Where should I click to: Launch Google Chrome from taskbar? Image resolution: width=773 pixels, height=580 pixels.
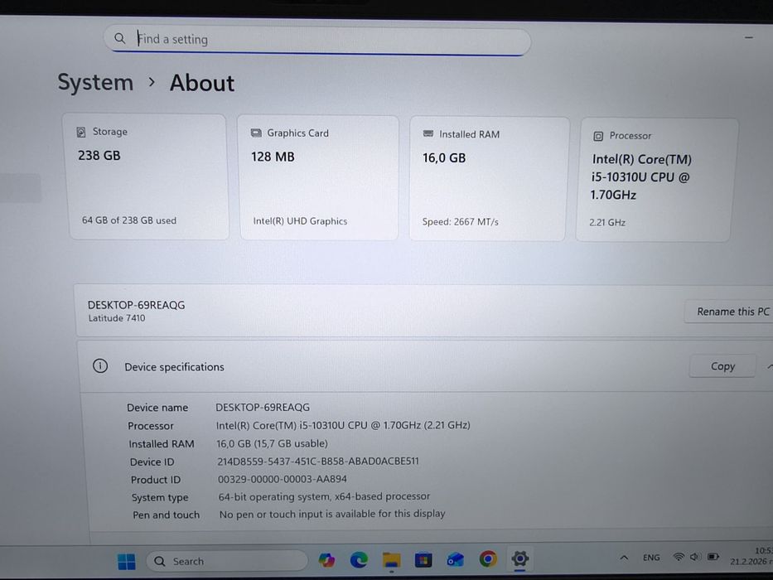pyautogui.click(x=488, y=558)
